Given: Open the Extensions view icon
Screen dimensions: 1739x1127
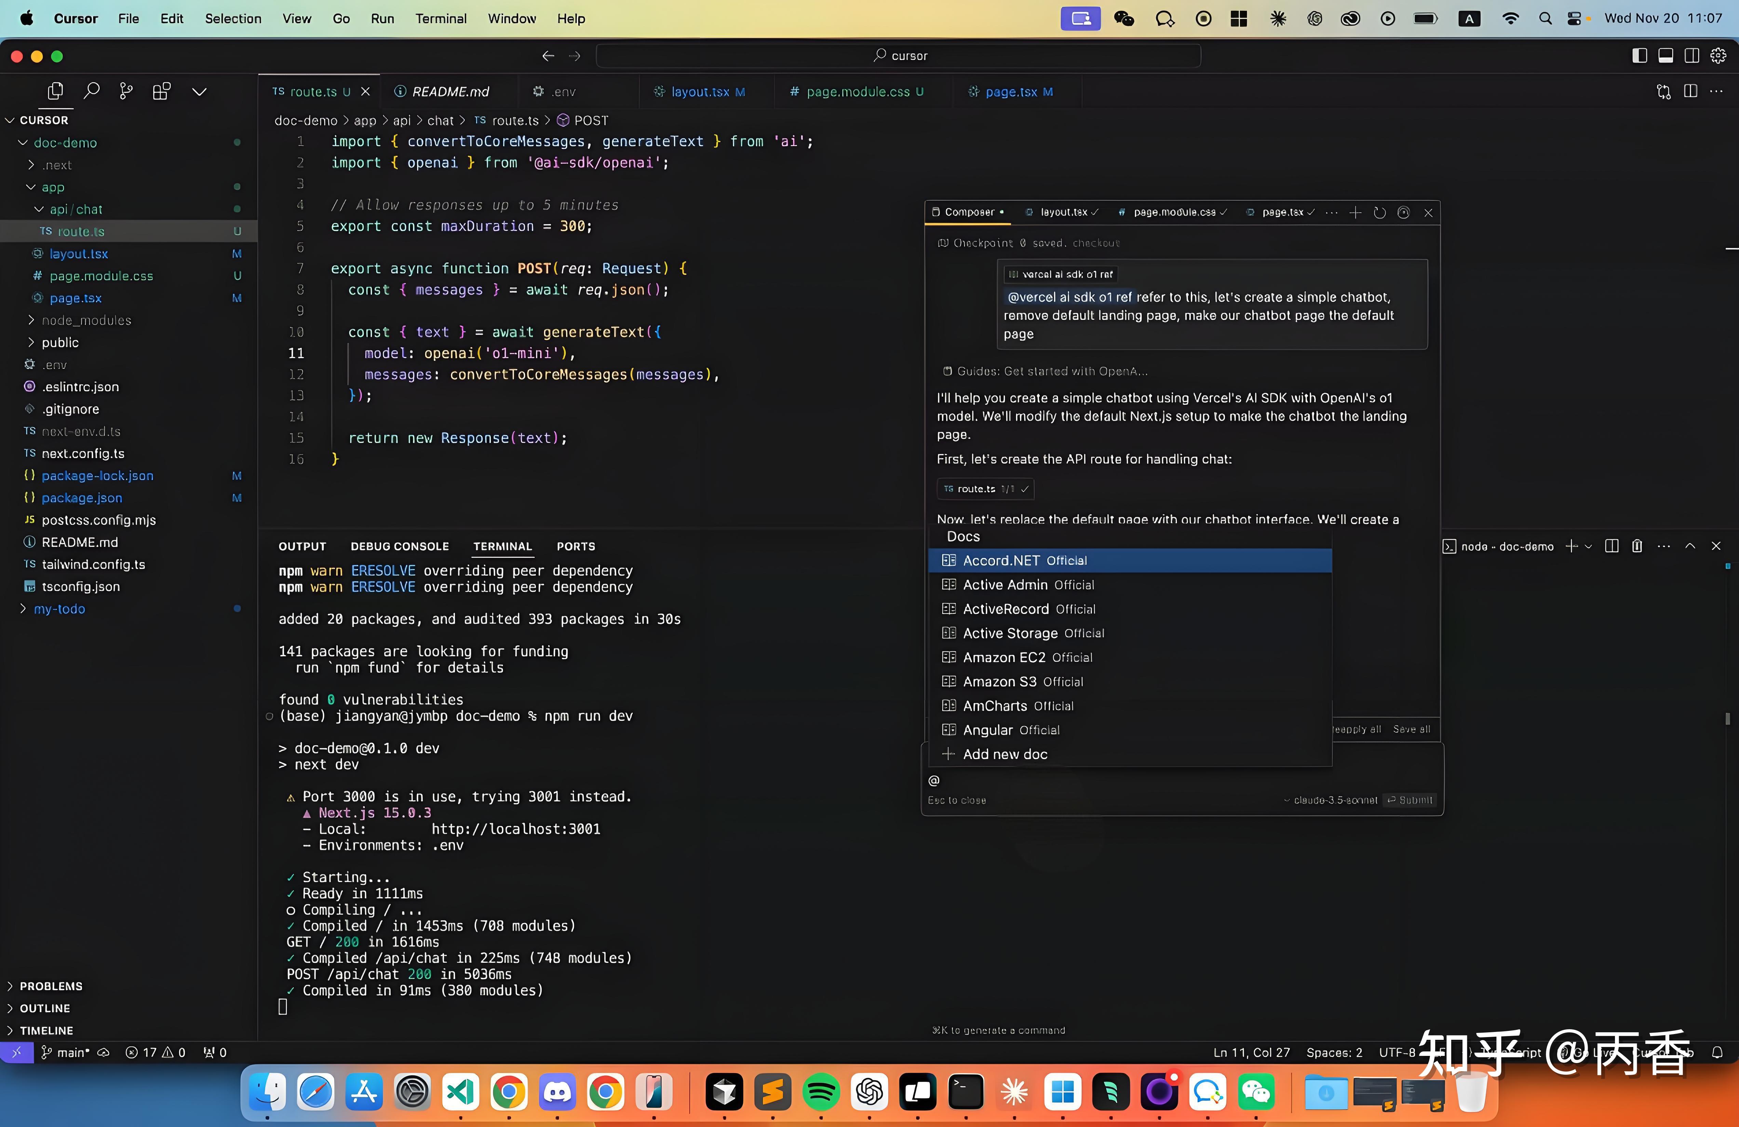Looking at the screenshot, I should (161, 91).
